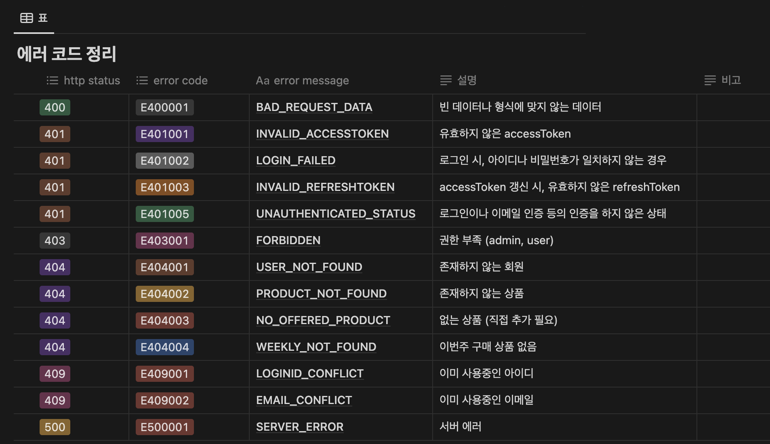Click the 404 status tag in USER_NOT_FOUND row
This screenshot has height=444, width=770.
[x=55, y=267]
